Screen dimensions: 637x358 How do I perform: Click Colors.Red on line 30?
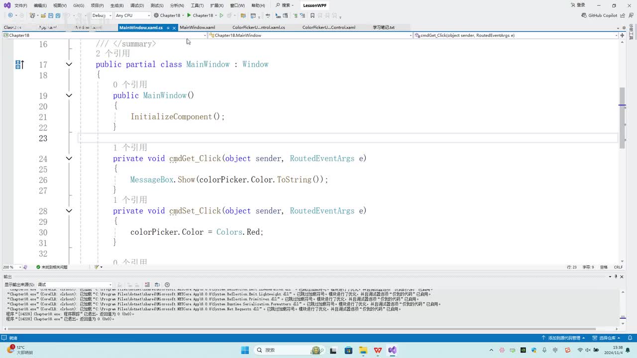[239, 232]
